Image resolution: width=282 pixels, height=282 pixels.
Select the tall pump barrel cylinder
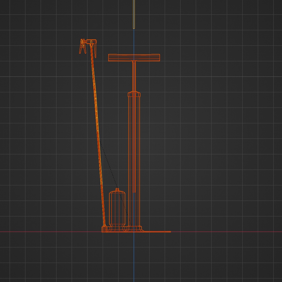(134, 161)
